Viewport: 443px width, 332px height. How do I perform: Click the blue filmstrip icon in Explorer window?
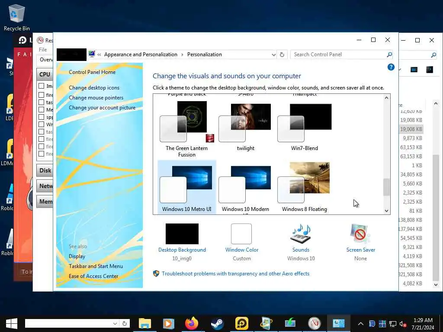414,70
